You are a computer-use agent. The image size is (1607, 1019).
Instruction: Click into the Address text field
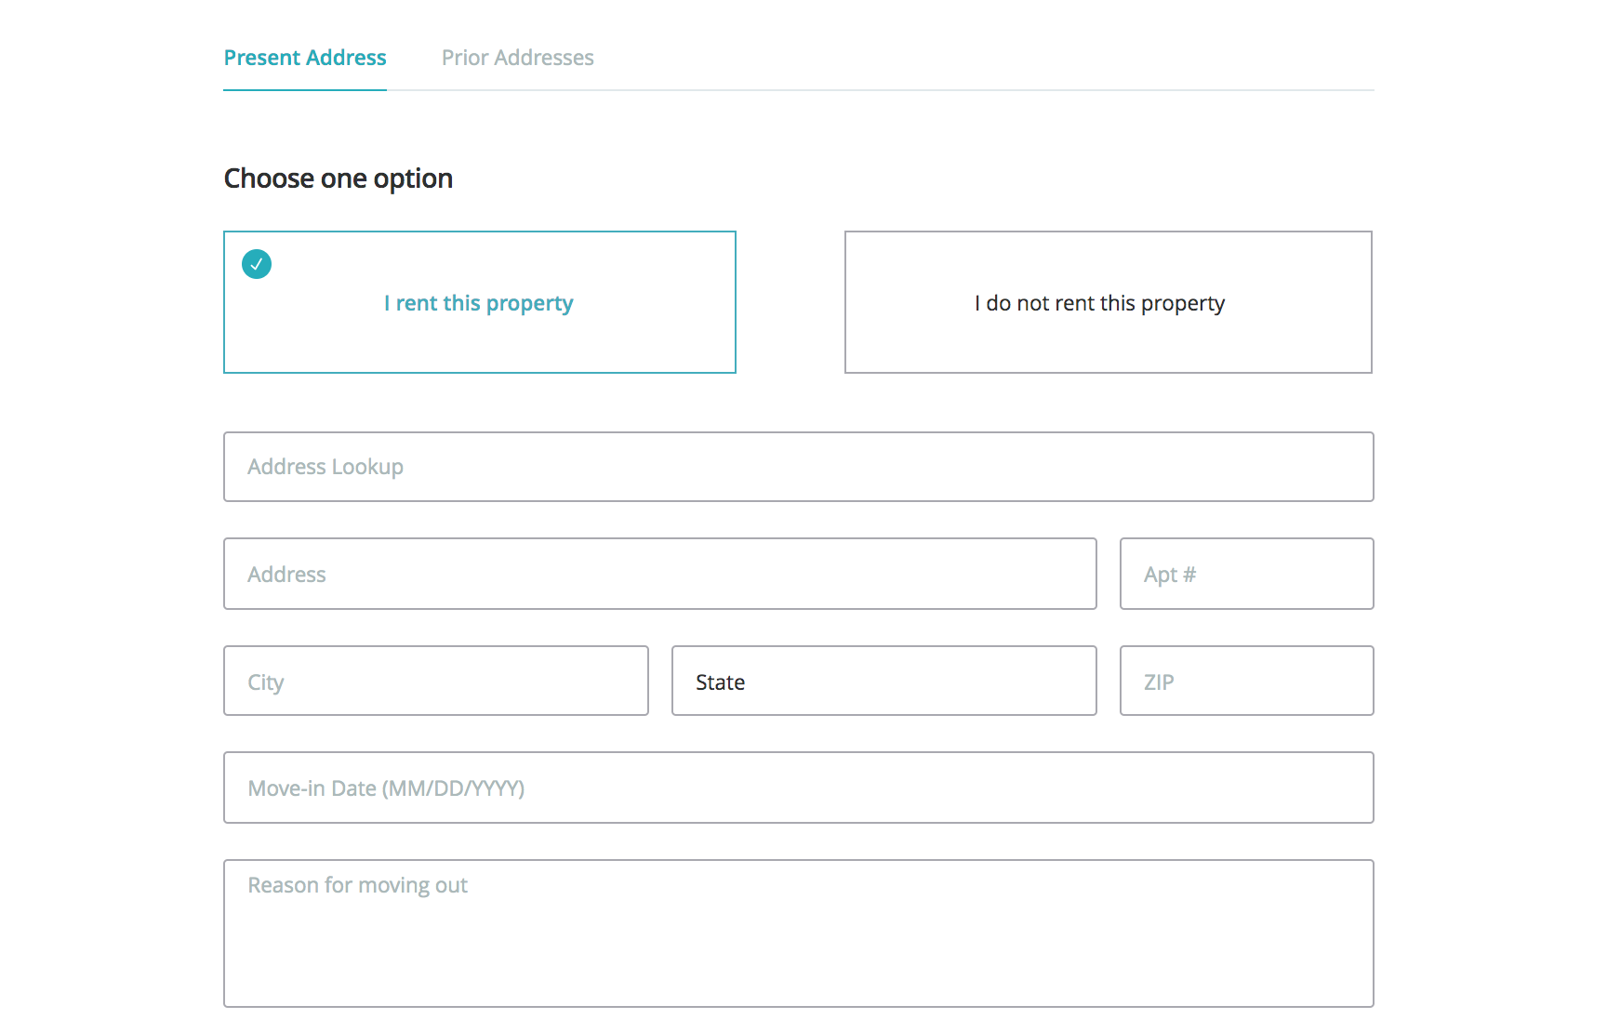pos(659,574)
